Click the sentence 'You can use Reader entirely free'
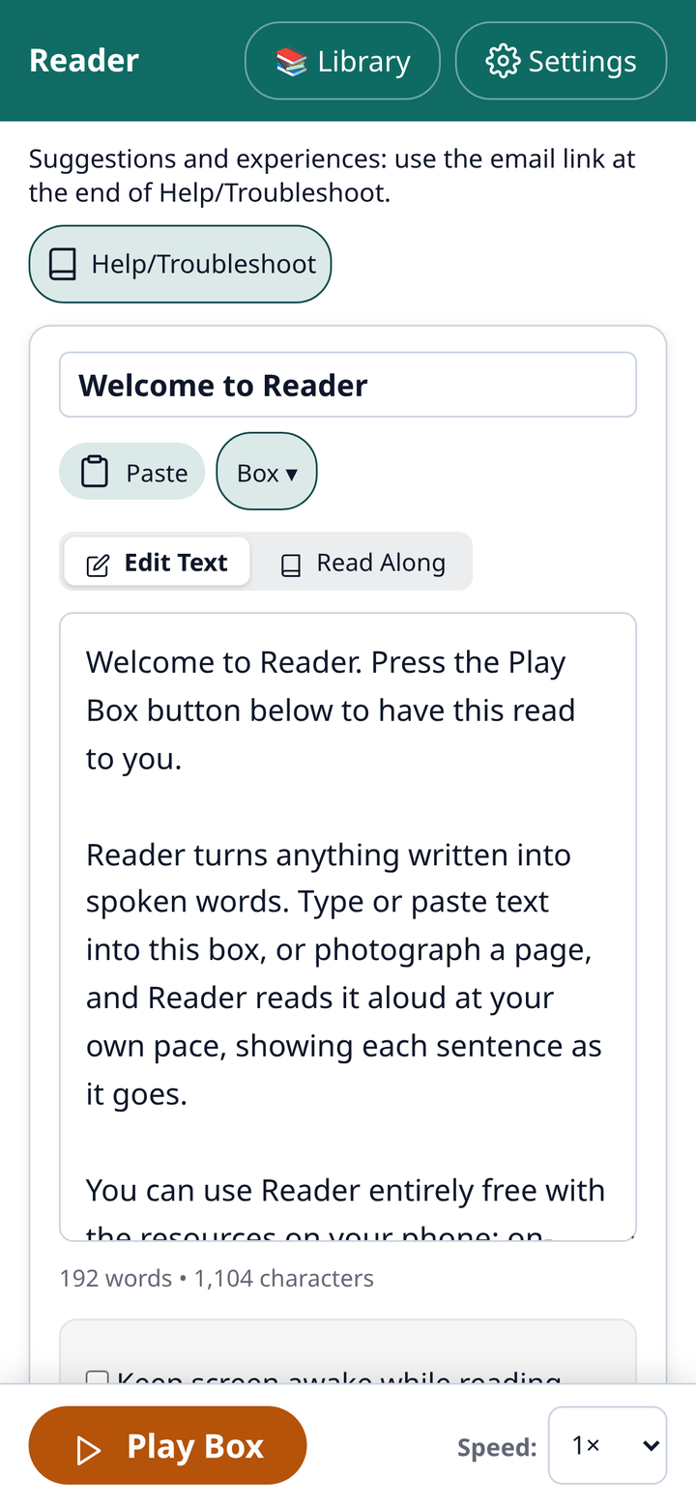This screenshot has width=696, height=1506. [345, 1190]
